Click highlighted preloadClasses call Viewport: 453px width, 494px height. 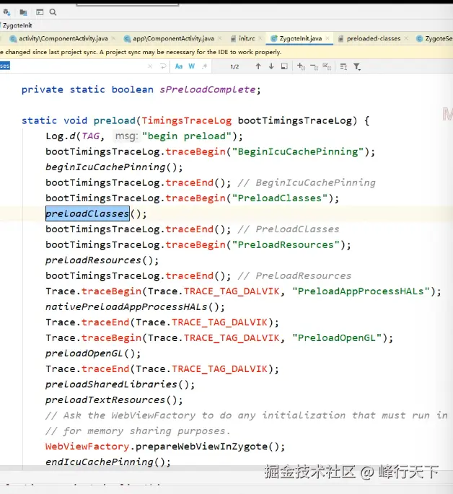pos(87,213)
